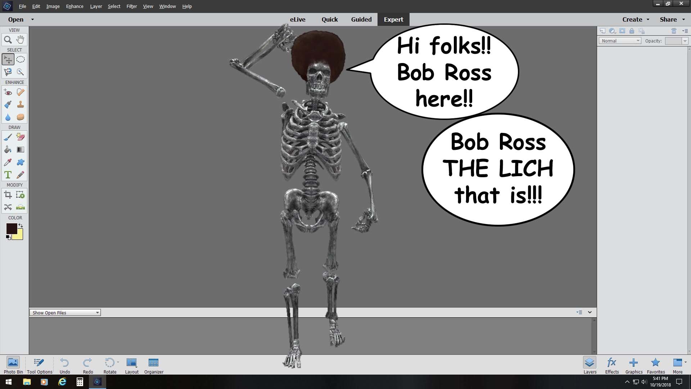
Task: Open the Filter menu
Action: click(131, 6)
